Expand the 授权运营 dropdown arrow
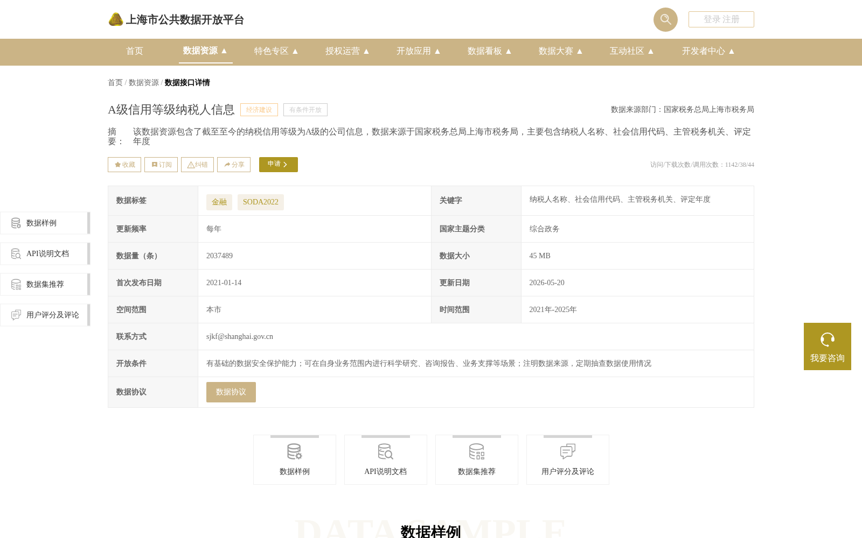The width and height of the screenshot is (862, 538). click(366, 51)
